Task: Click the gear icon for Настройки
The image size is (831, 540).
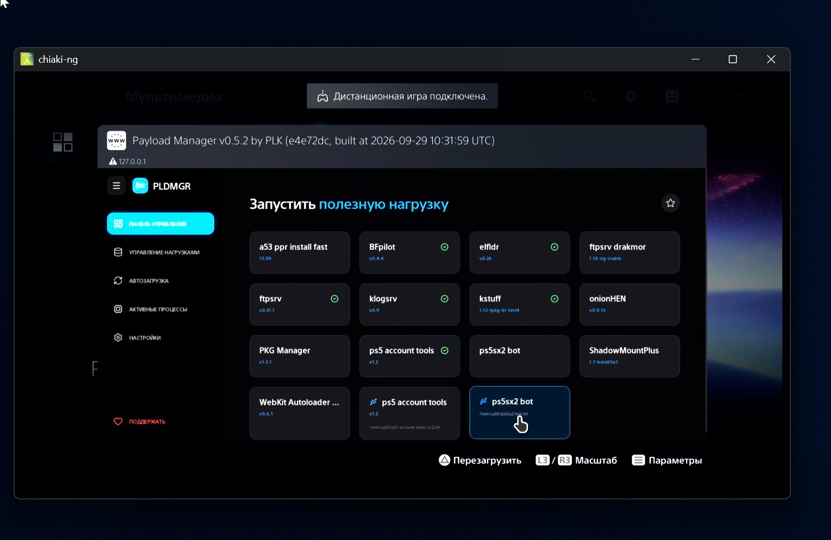Action: click(x=118, y=337)
